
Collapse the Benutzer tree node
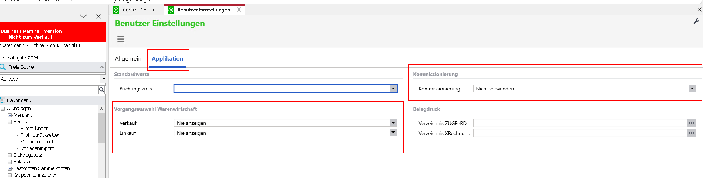point(10,122)
